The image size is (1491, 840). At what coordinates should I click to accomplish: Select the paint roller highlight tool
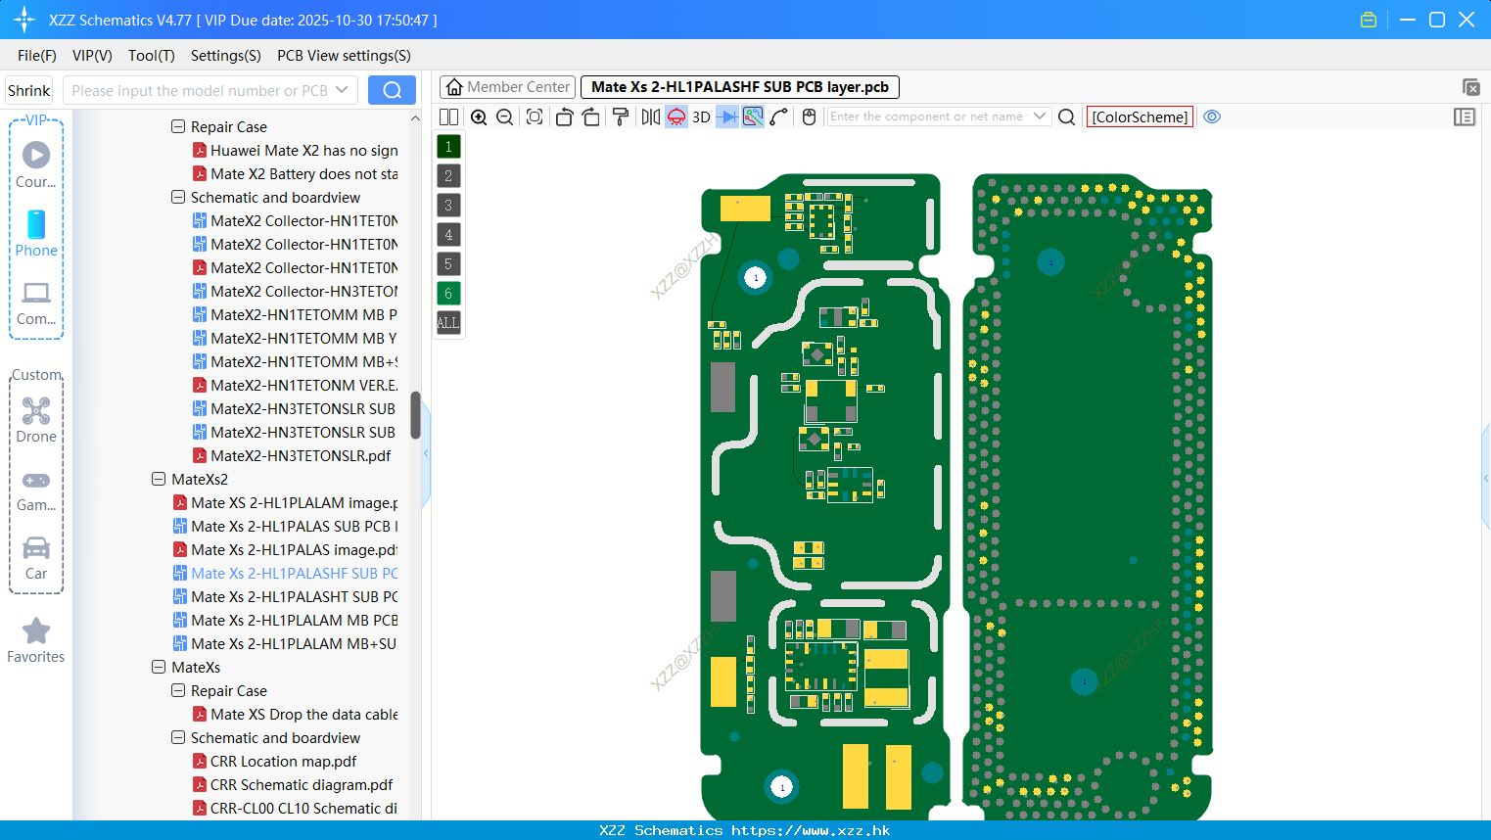[x=621, y=117]
